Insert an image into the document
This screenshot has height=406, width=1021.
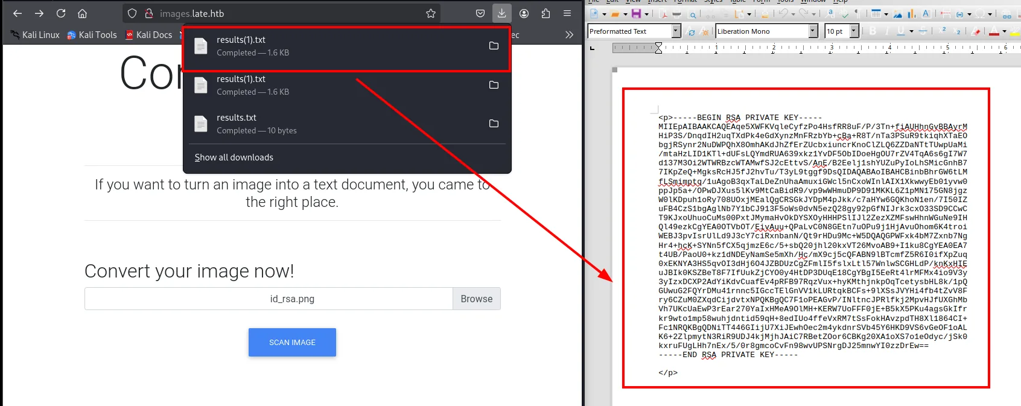coord(897,14)
